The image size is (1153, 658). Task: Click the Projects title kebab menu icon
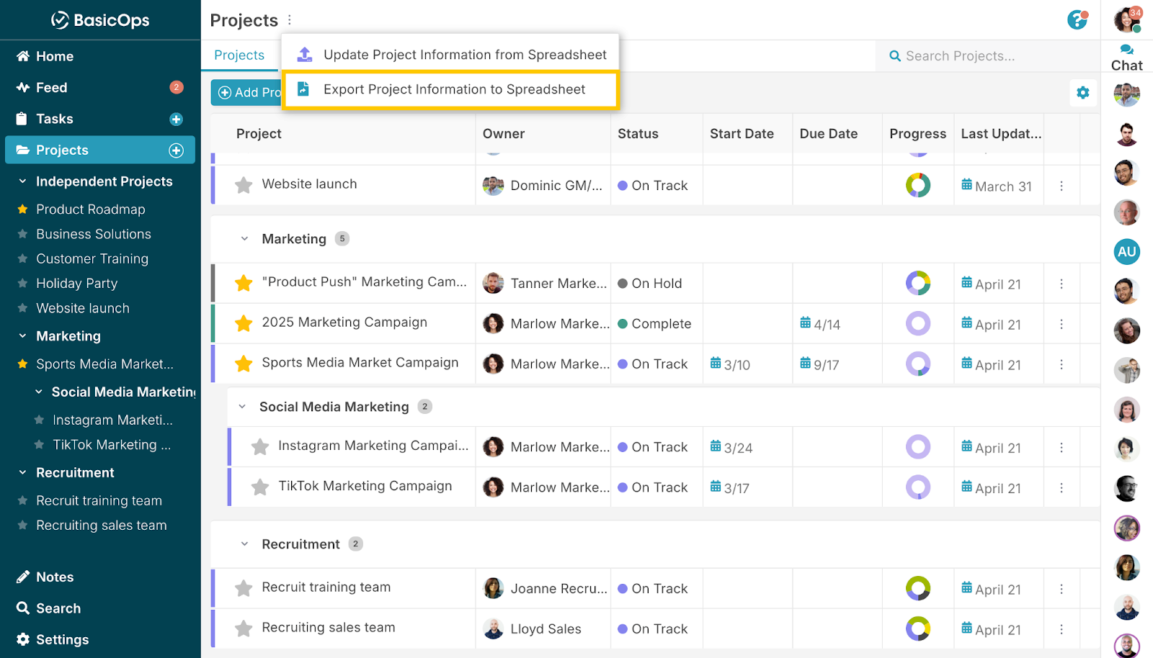point(290,20)
